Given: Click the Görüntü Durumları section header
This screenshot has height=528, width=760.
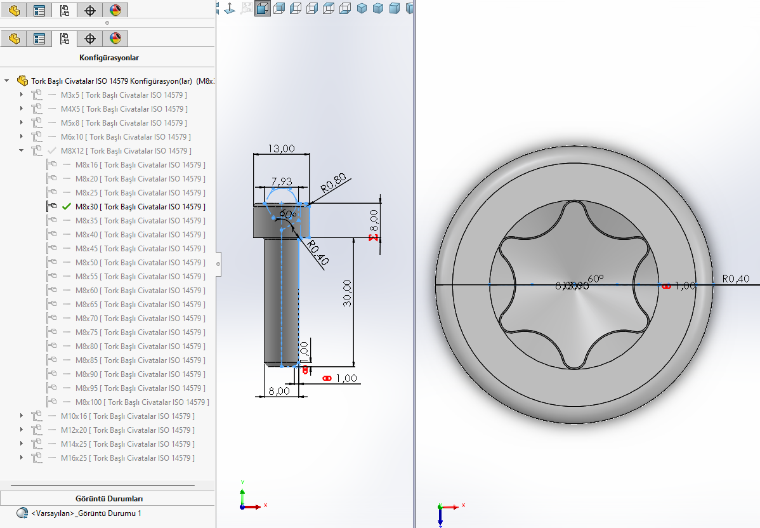Looking at the screenshot, I should [x=108, y=499].
